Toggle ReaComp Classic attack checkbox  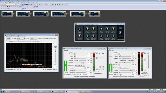pyautogui.click(x=120, y=60)
